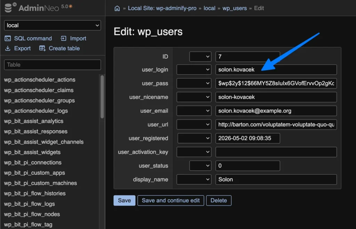Open the local database selector dropdown
Image resolution: width=356 pixels, height=229 pixels.
[52, 25]
